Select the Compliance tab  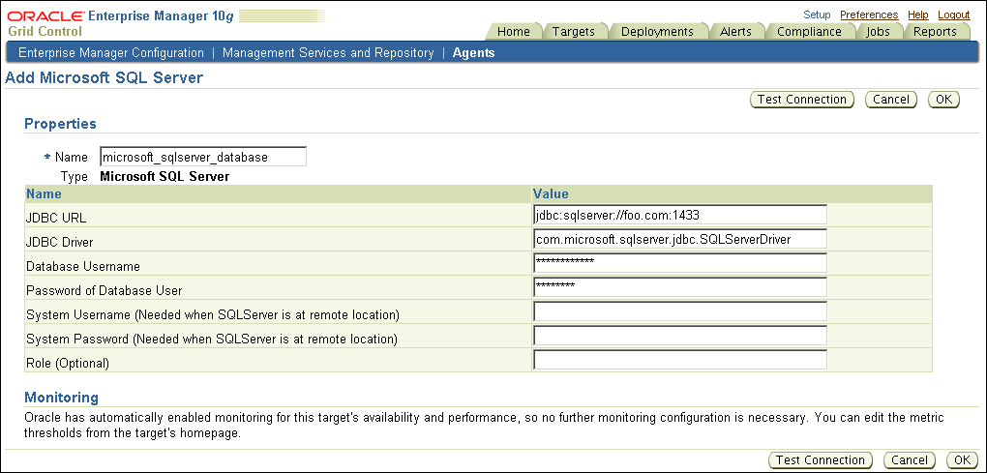click(x=809, y=32)
